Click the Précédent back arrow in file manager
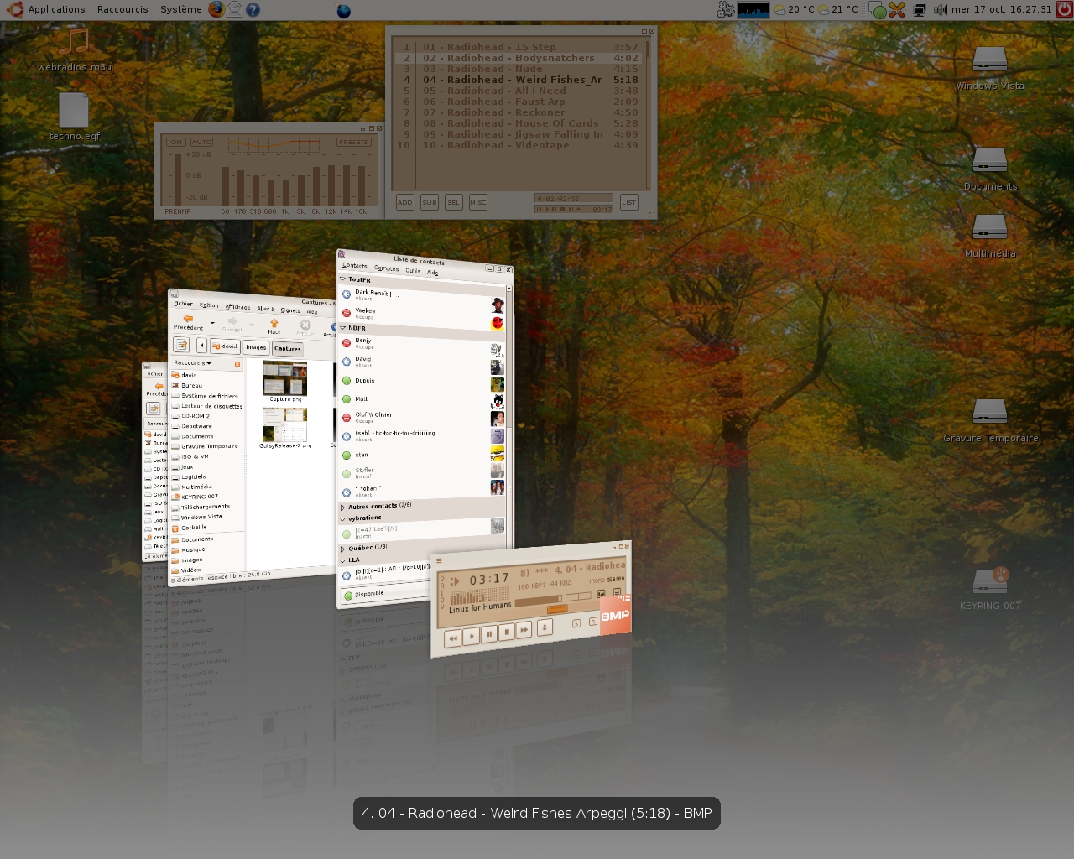 click(x=188, y=319)
